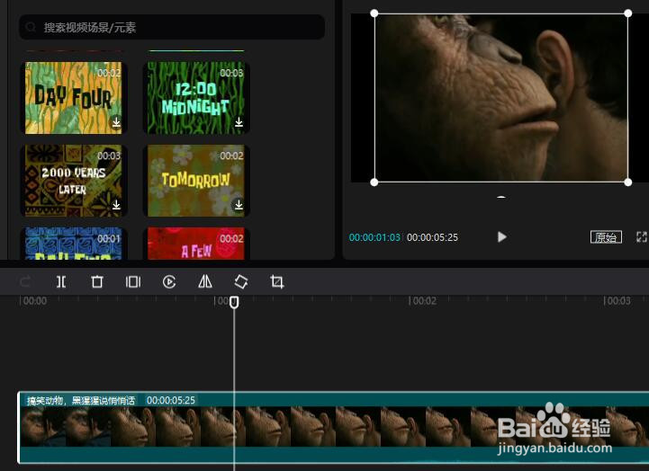Click the delete trash icon in toolbar

click(x=97, y=281)
